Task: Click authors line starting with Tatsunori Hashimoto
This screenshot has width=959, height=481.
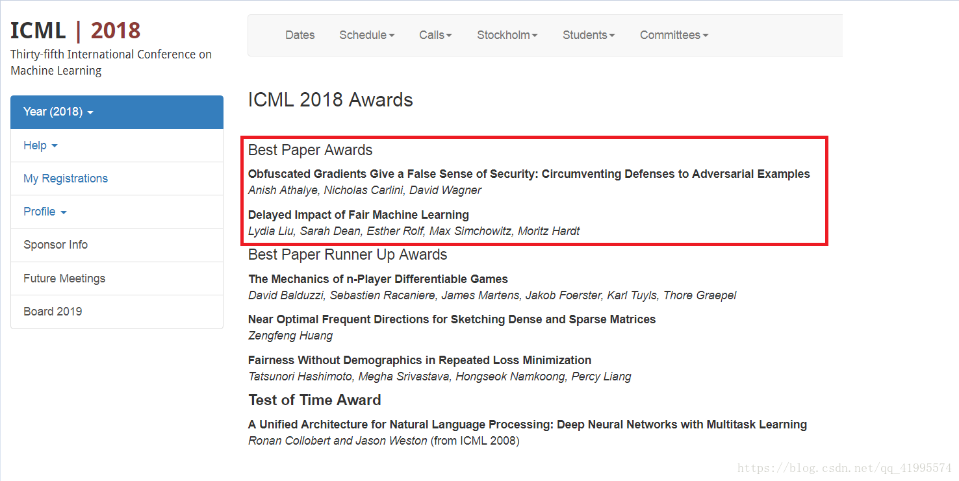Action: [x=439, y=376]
